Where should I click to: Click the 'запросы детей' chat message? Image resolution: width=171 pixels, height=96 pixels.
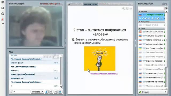tap(17, 78)
